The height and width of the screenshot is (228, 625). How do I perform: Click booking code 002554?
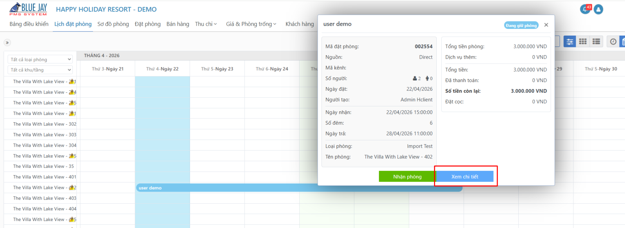423,47
